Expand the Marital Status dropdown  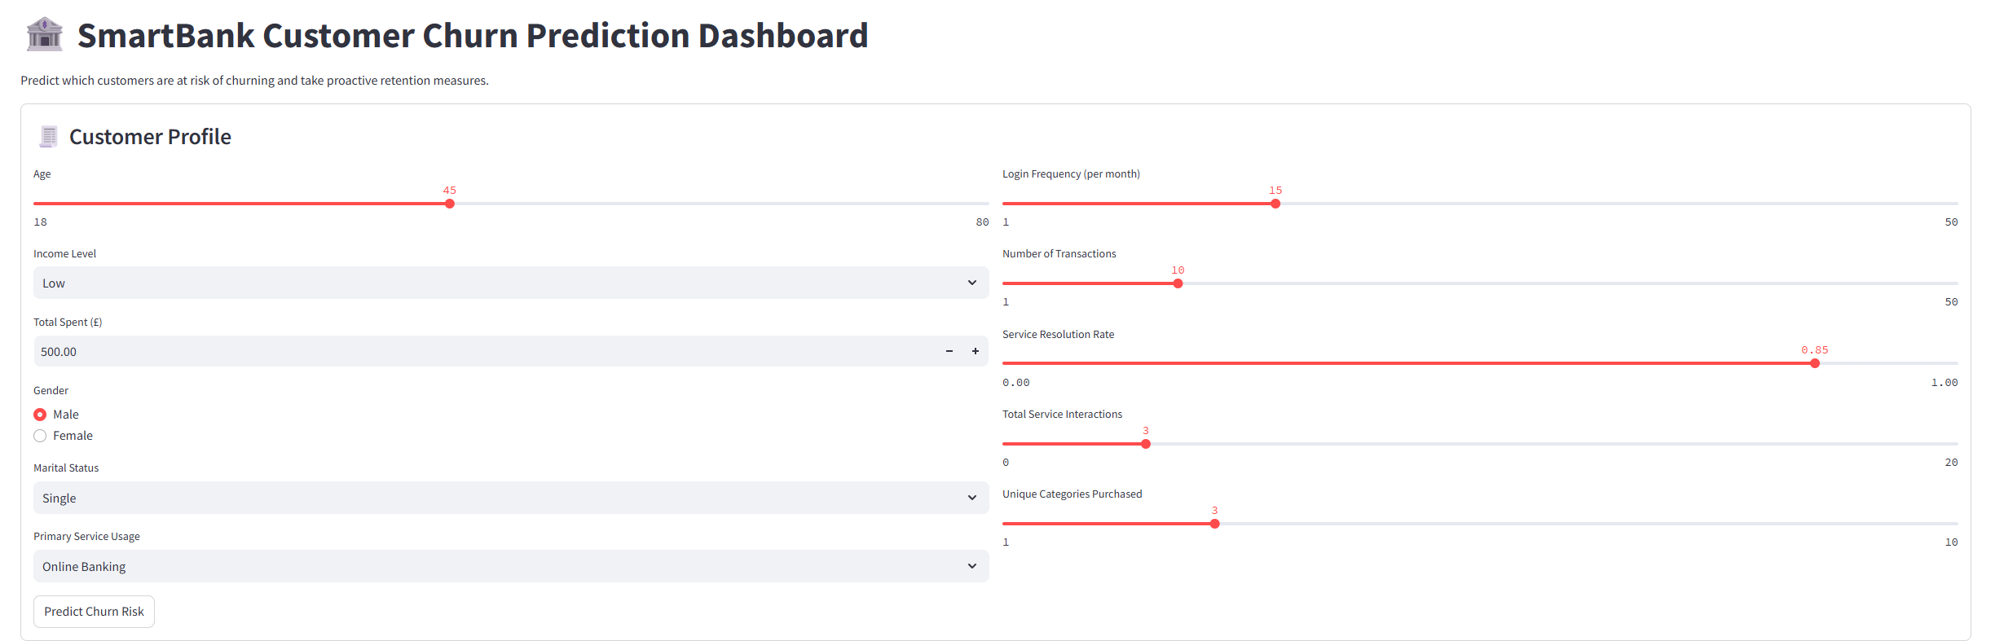[x=510, y=498]
